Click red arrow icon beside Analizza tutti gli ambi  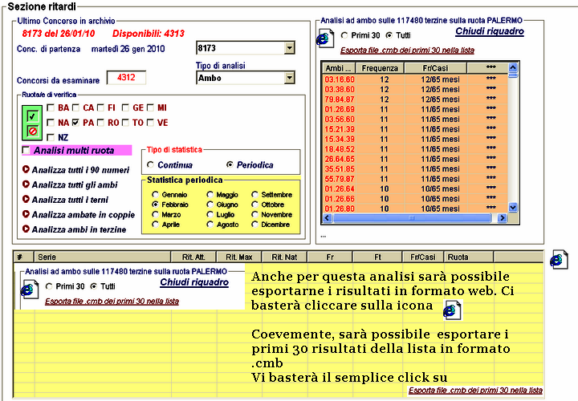click(26, 184)
